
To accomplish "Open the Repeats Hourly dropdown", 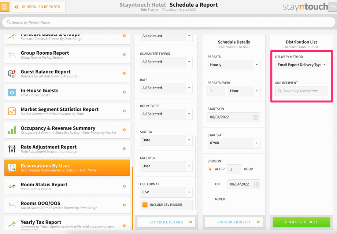I will coord(234,65).
